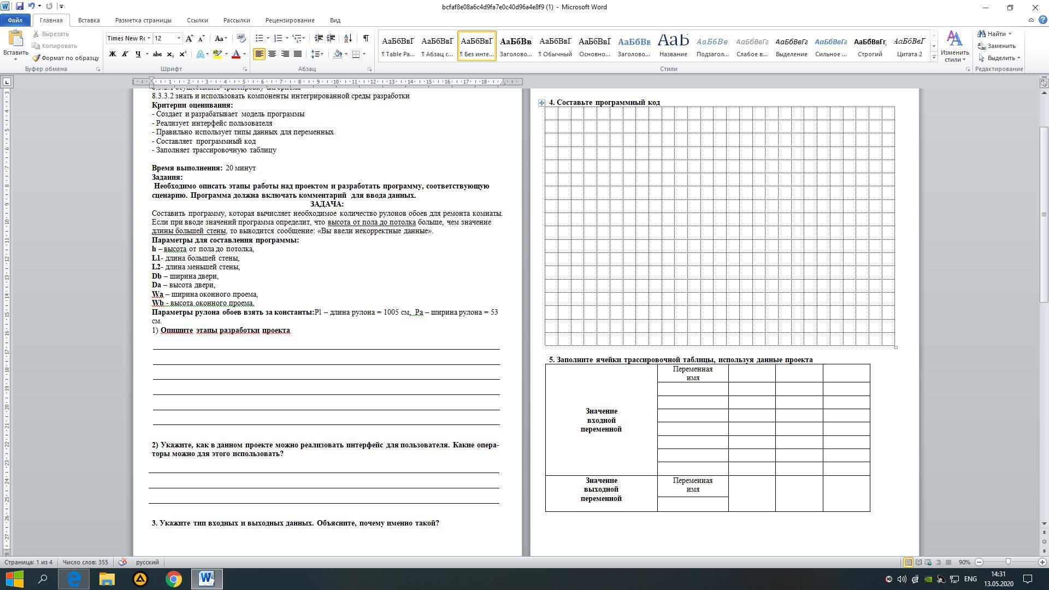1049x590 pixels.
Task: Open Word from the Windows taskbar
Action: [x=207, y=579]
